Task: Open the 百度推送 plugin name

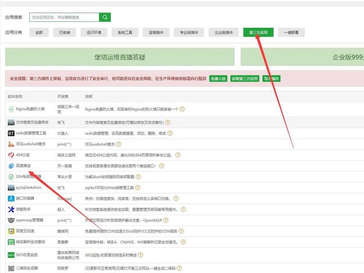Action: point(23,166)
